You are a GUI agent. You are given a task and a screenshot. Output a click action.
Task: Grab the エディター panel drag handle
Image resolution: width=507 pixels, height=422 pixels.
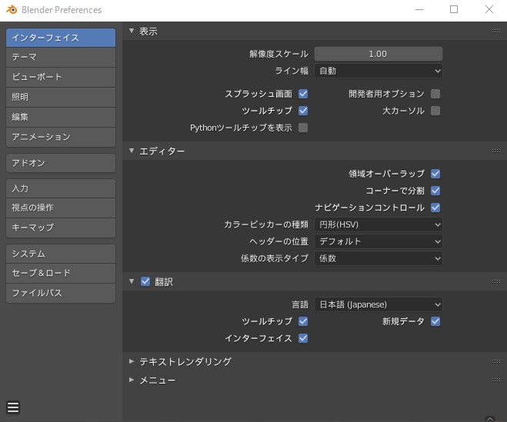pyautogui.click(x=496, y=151)
